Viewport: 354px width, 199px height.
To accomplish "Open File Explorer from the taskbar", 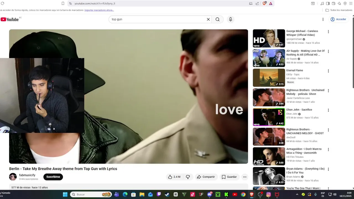I will pos(142,195).
